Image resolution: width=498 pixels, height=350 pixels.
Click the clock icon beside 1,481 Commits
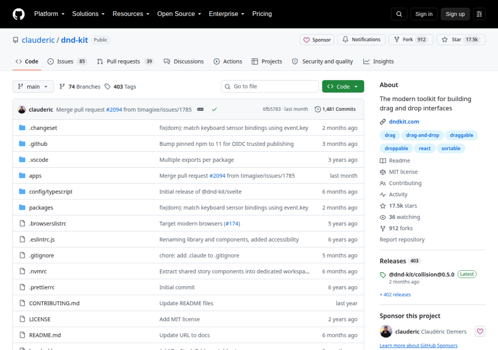[318, 109]
